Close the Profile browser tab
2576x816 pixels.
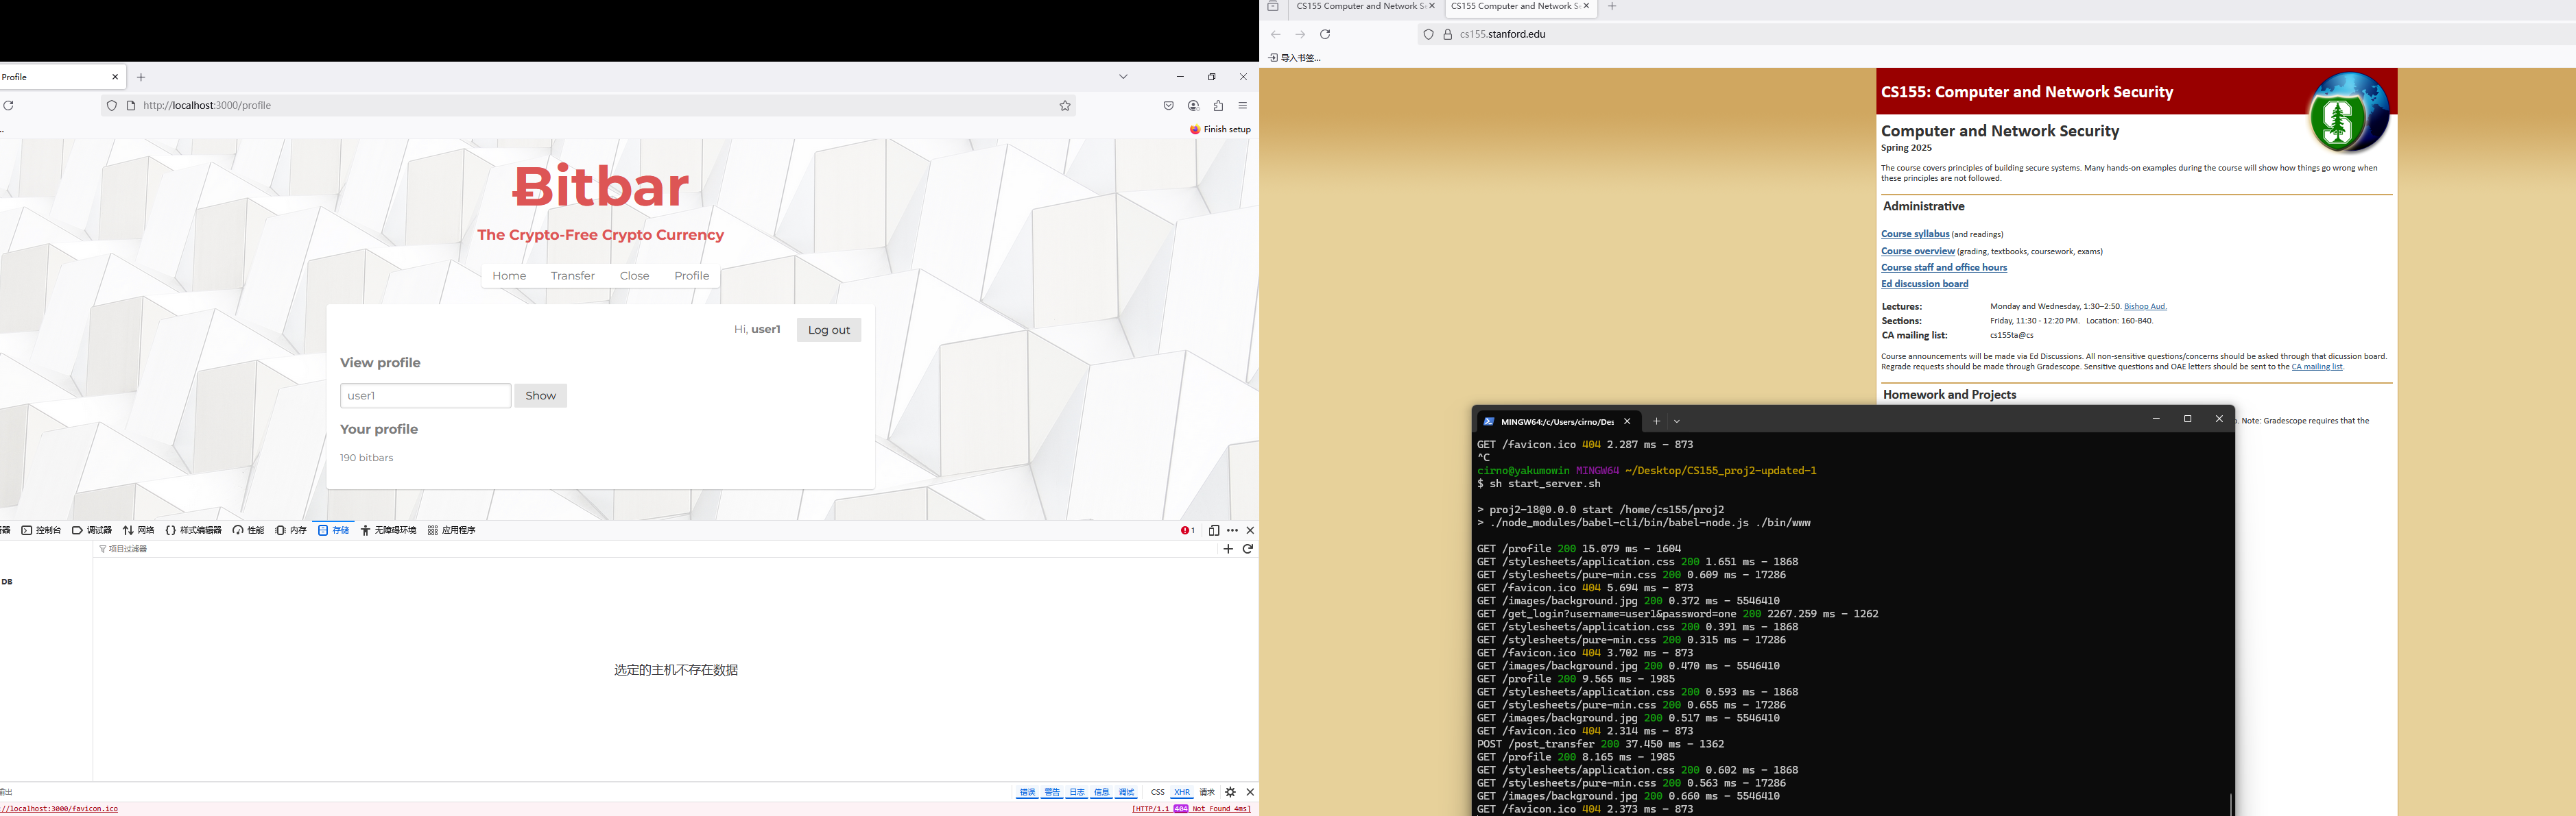115,77
